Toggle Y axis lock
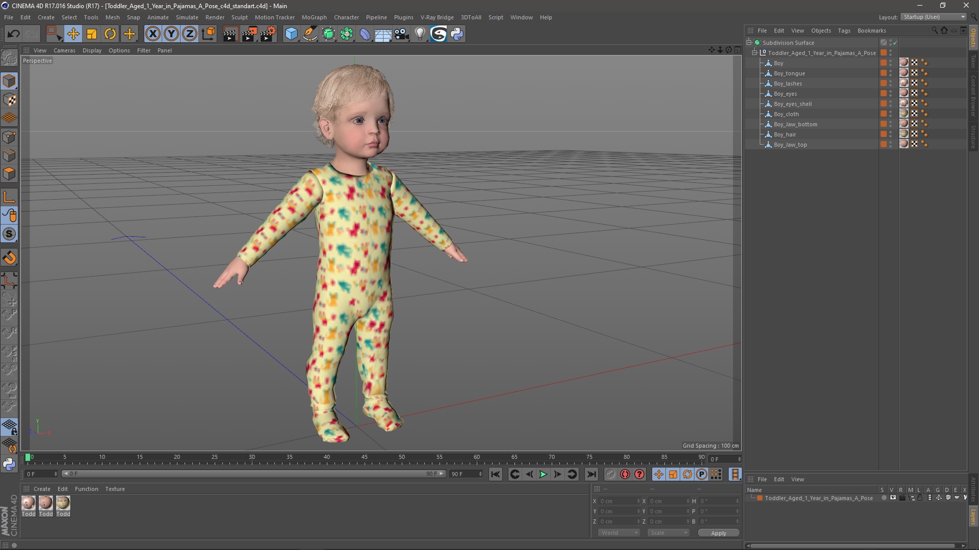Screen dimensions: 979x550 (x=171, y=34)
